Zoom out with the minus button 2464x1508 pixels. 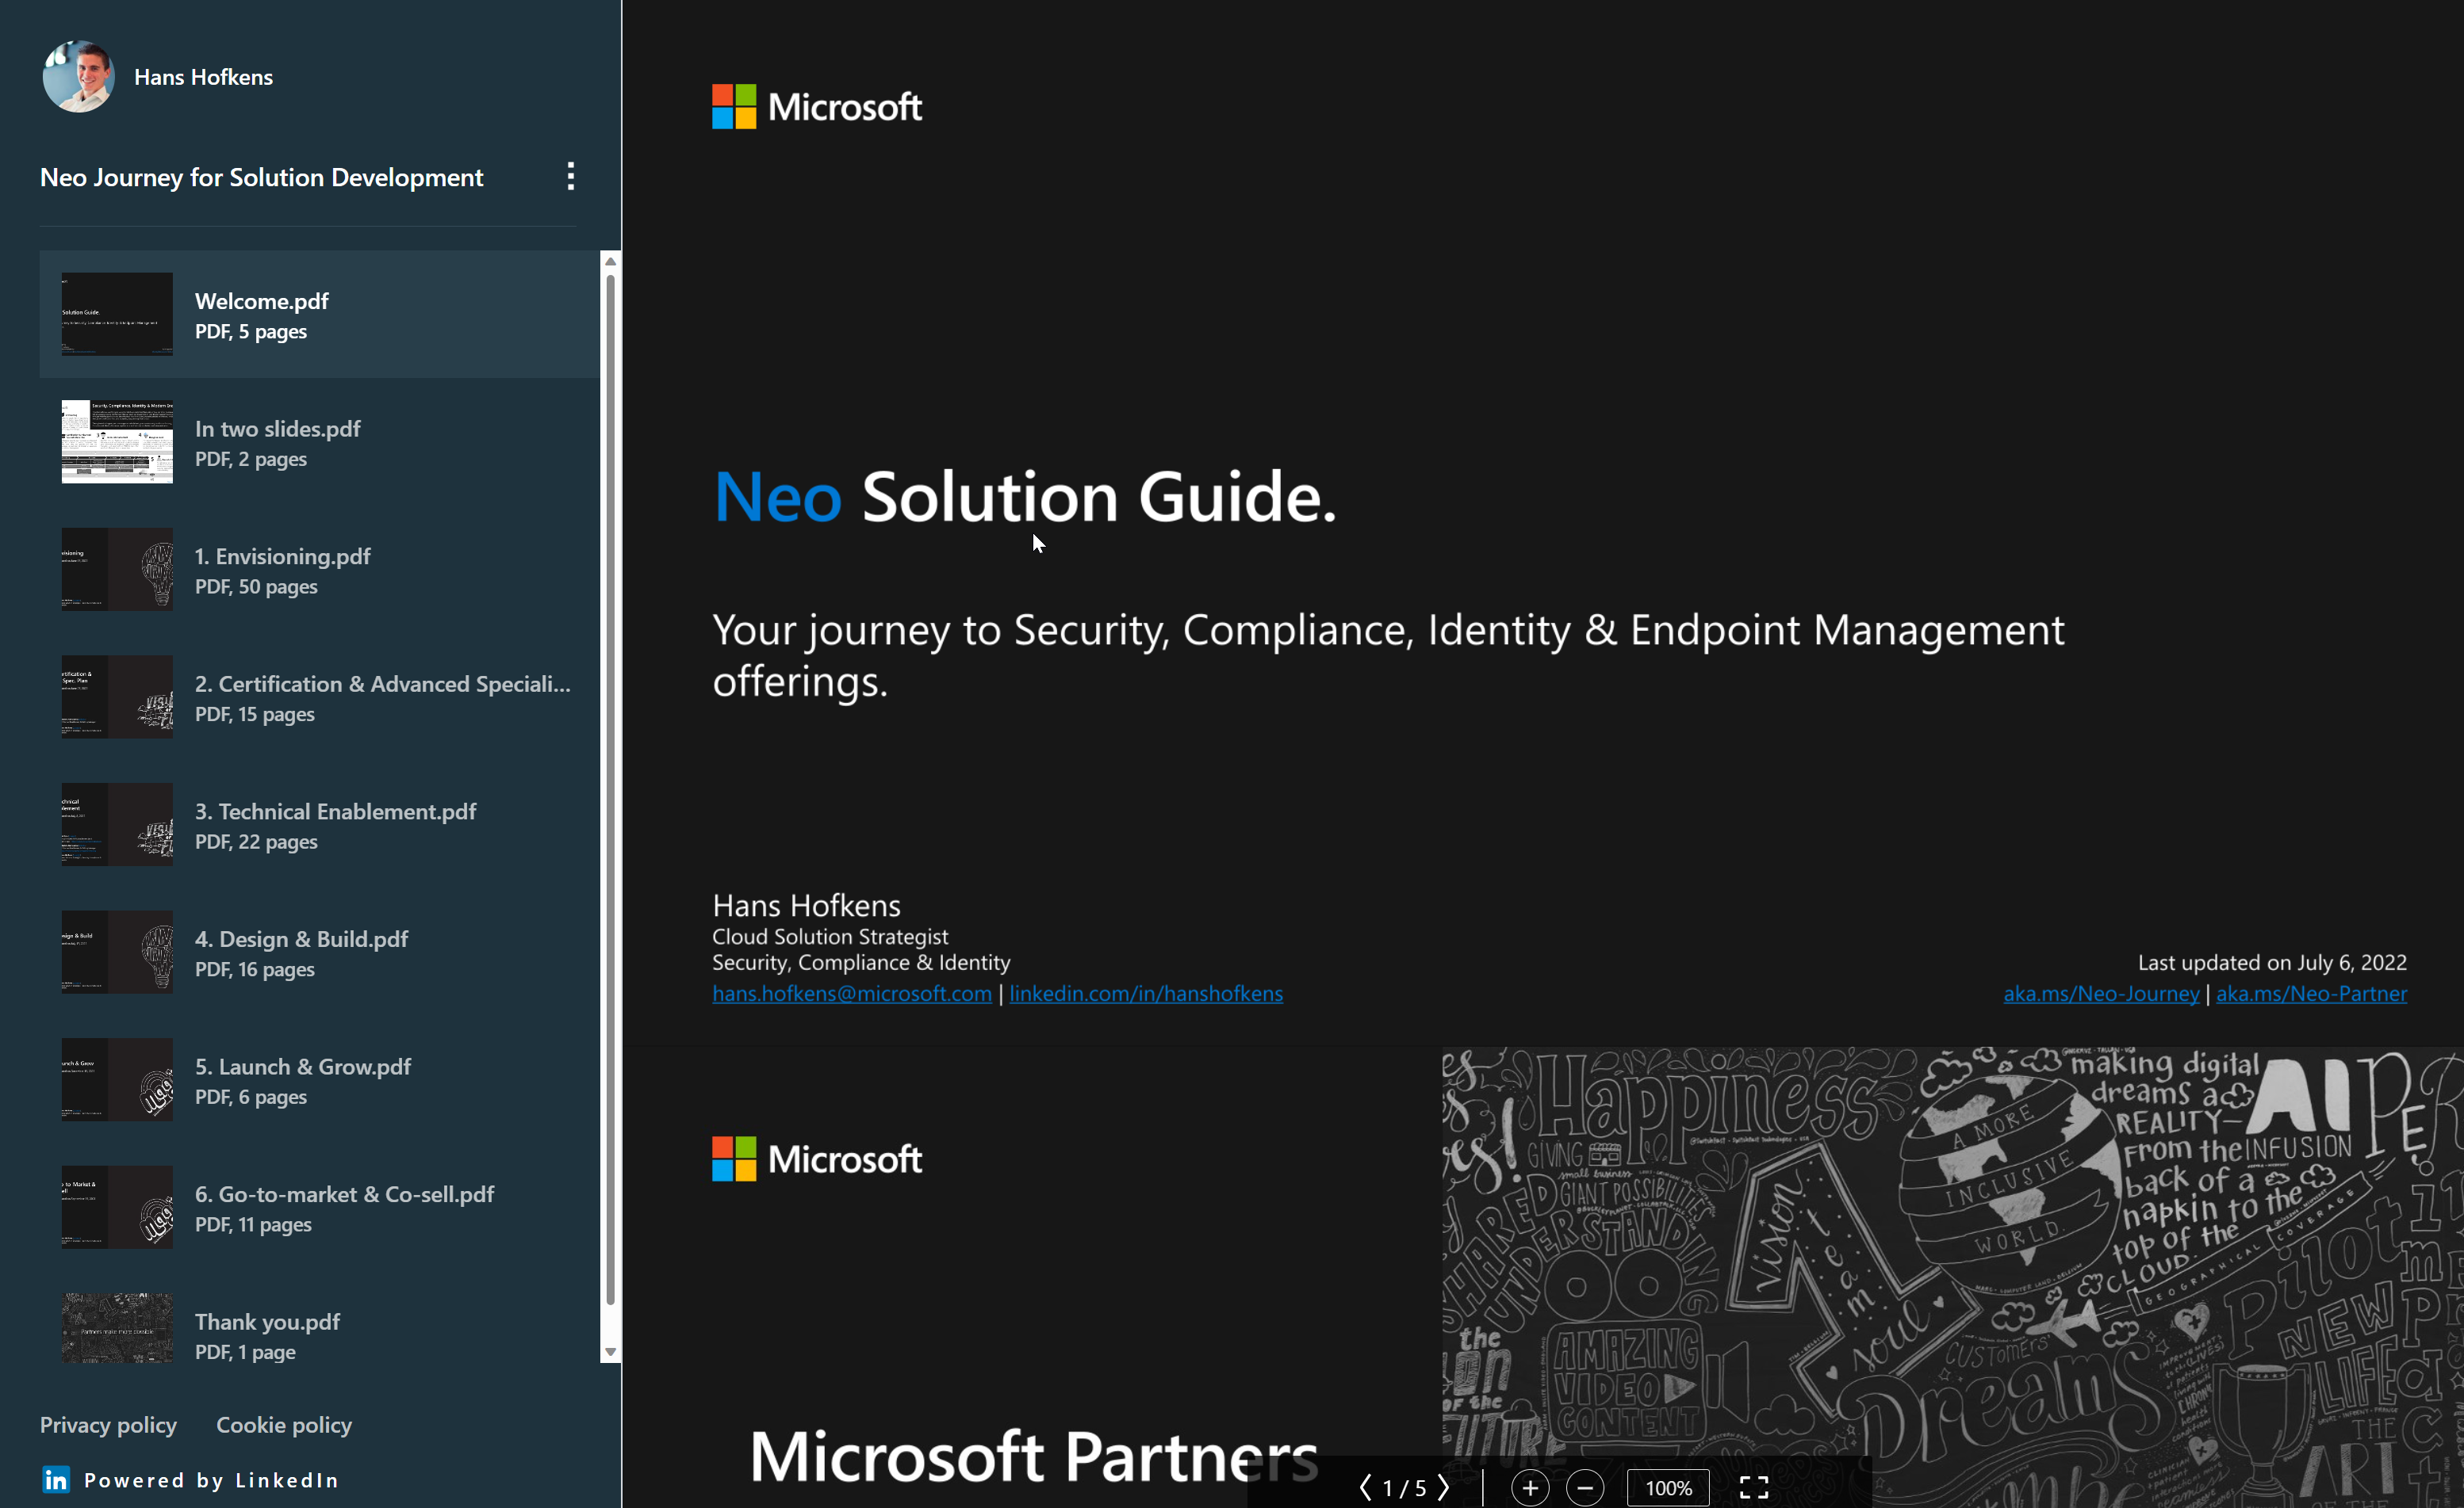[x=1585, y=1488]
